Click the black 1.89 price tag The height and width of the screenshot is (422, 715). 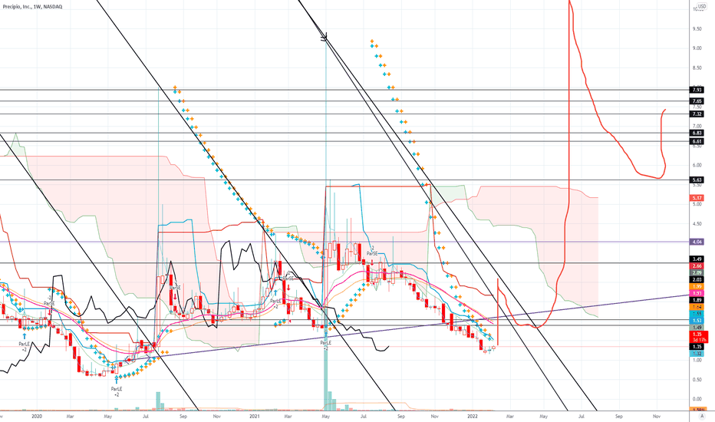click(x=697, y=300)
